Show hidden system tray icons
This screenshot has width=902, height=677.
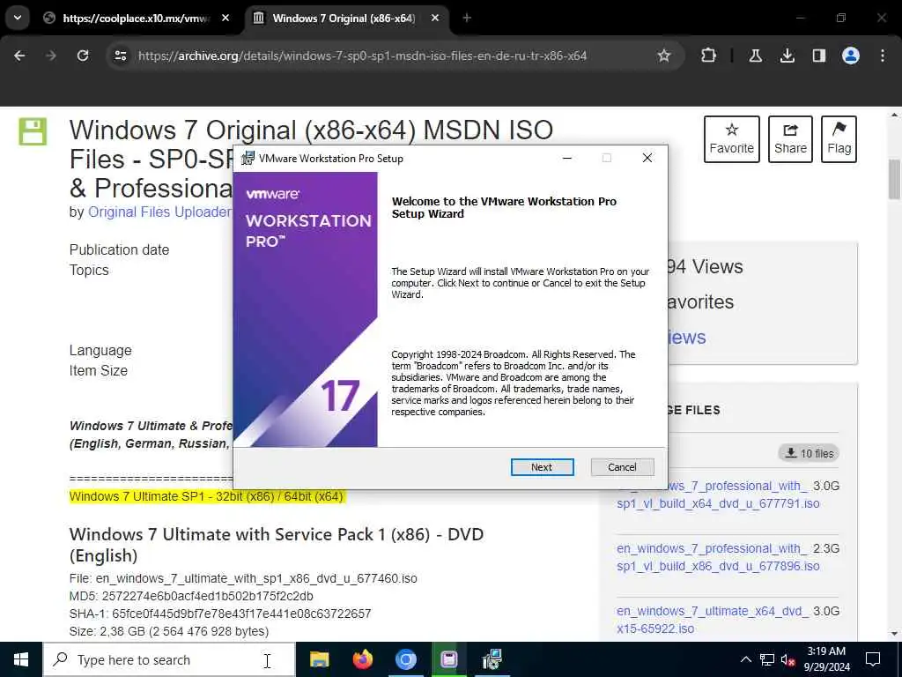tap(745, 659)
